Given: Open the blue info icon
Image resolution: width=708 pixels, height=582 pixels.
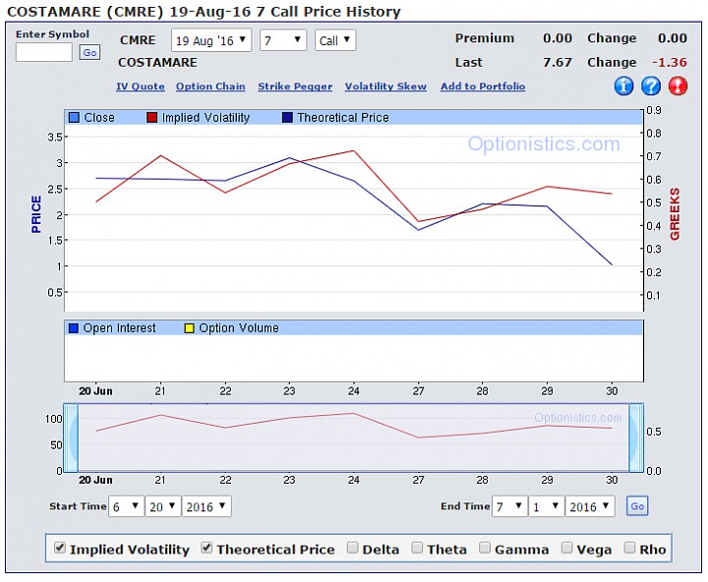Looking at the screenshot, I should 623,86.
